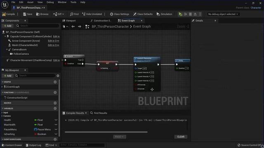Click the Components search field

point(39,26)
